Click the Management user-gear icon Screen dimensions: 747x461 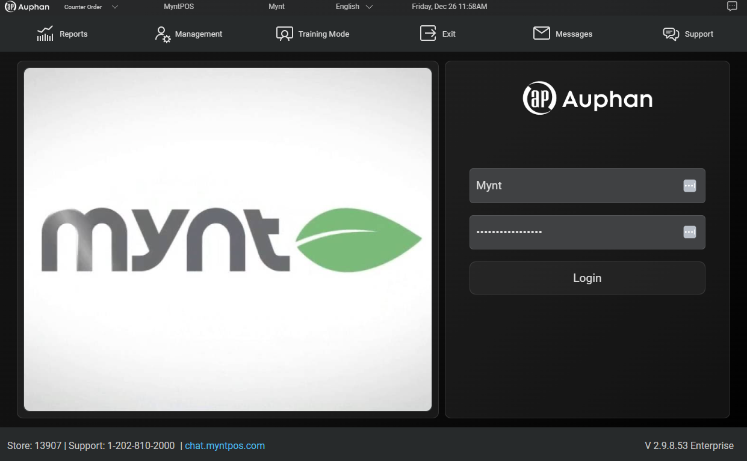pyautogui.click(x=163, y=34)
